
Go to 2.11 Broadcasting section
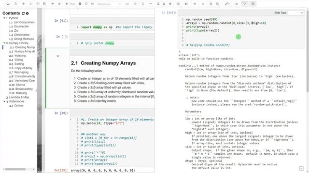pos(21,89)
